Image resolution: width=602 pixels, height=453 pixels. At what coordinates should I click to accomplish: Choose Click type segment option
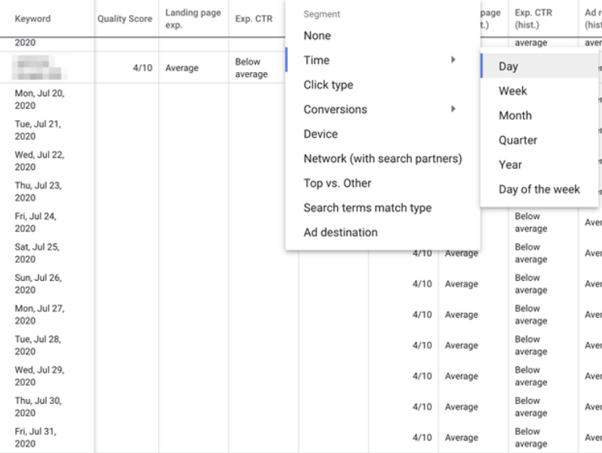click(328, 85)
